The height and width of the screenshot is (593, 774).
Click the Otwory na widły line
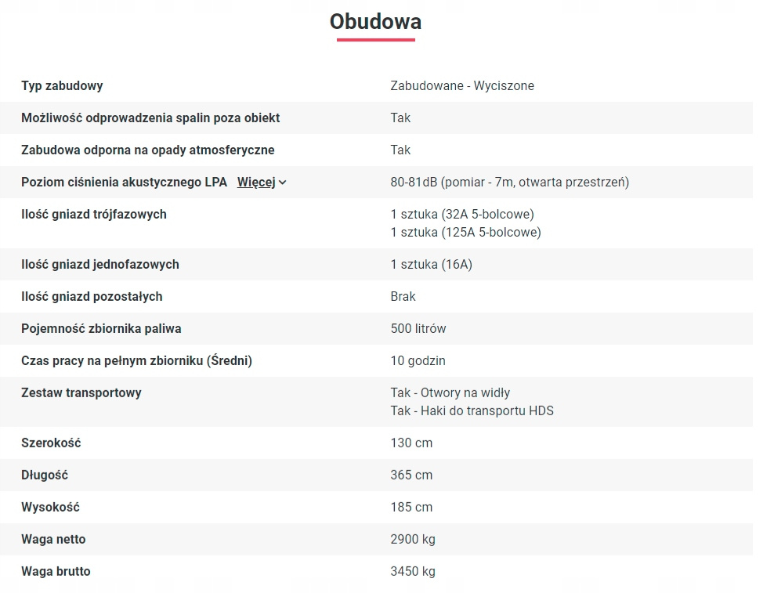(x=450, y=392)
